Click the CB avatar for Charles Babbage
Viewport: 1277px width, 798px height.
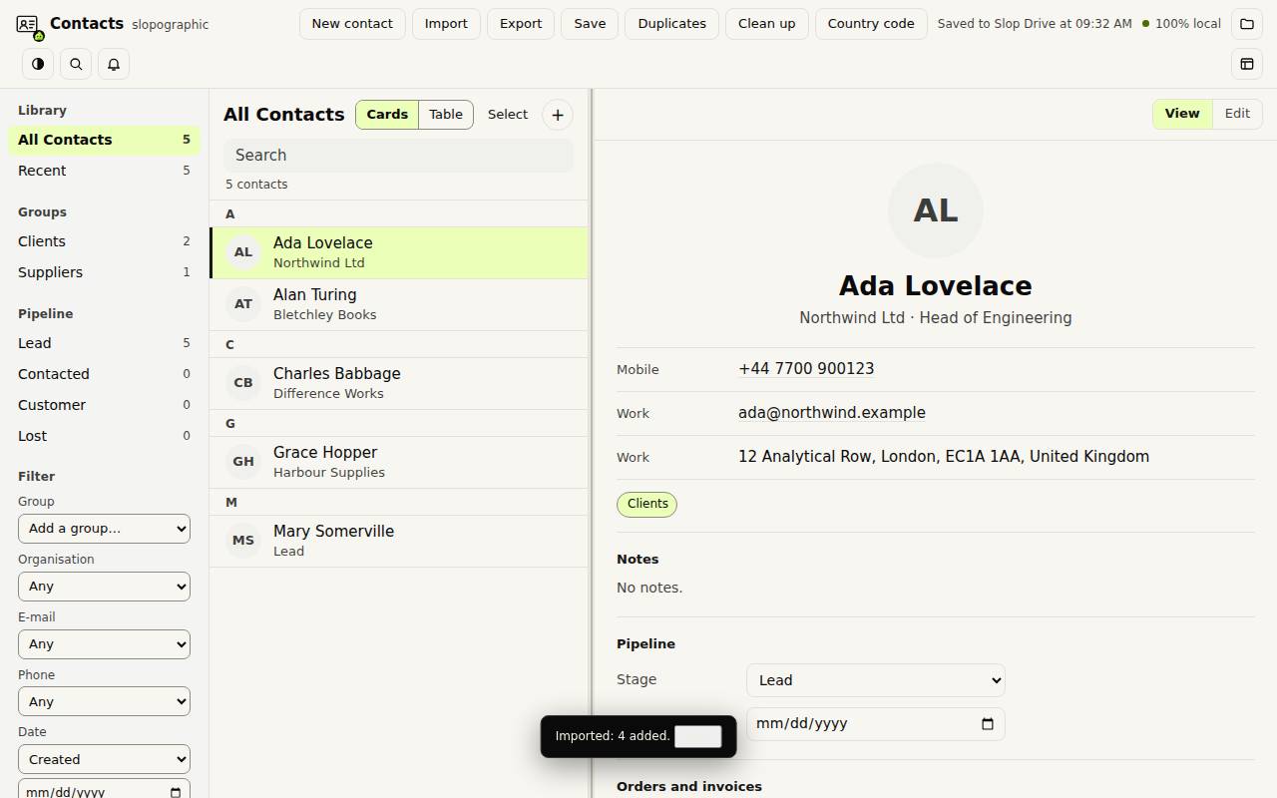(243, 383)
